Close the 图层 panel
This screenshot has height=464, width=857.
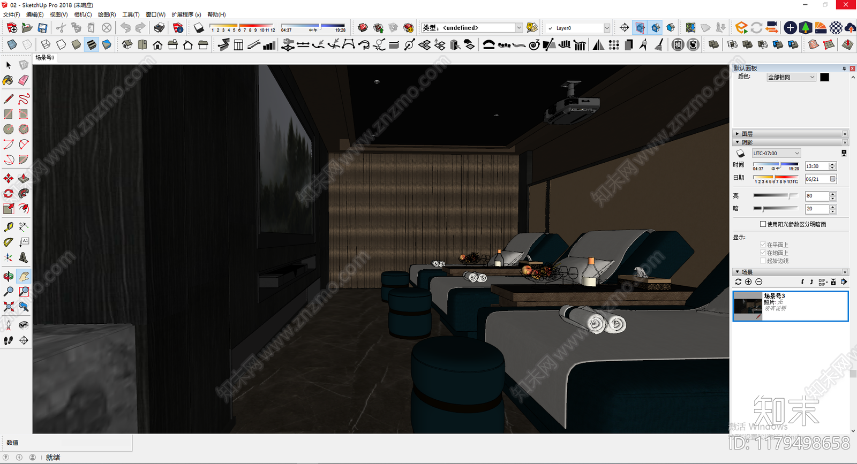[x=845, y=134]
